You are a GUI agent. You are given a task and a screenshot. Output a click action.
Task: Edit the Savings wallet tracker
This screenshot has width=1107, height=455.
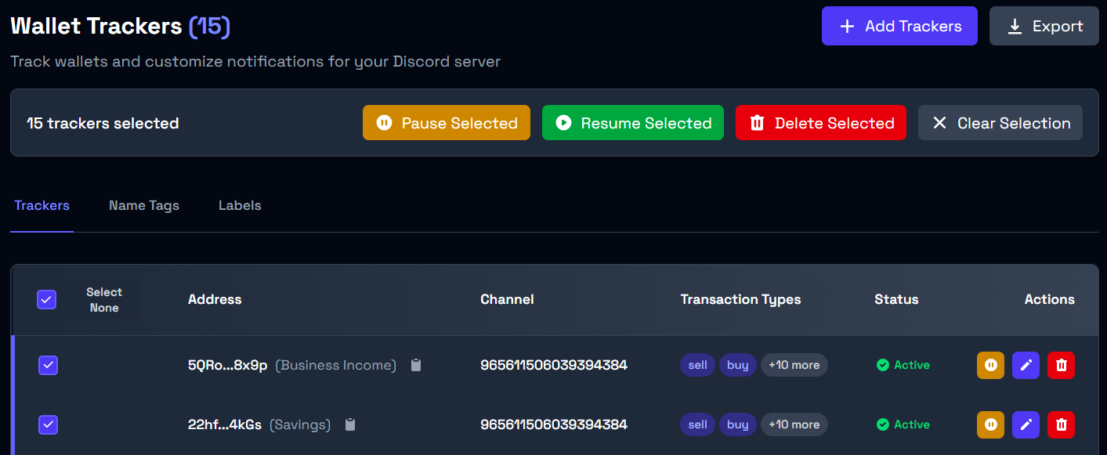1026,424
